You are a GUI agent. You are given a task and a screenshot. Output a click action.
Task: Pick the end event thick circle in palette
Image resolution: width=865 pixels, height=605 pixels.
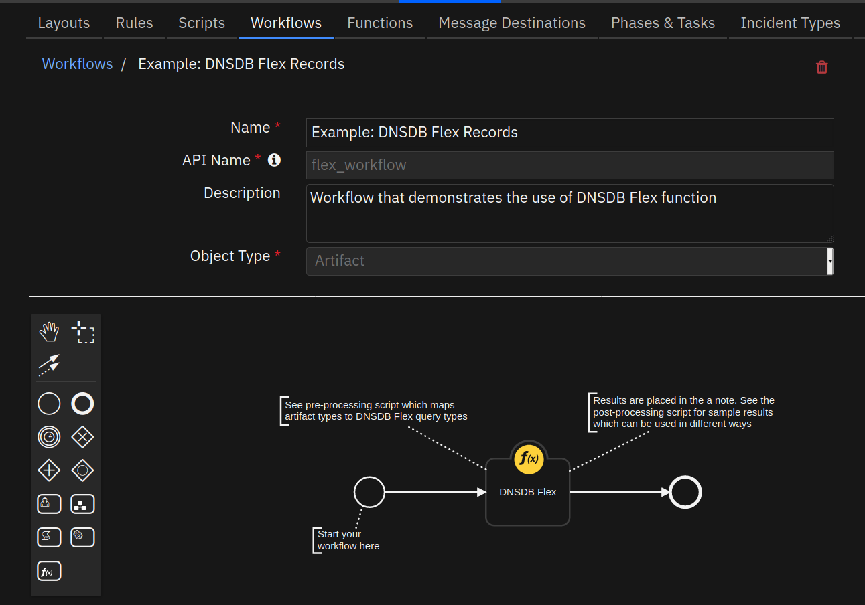82,404
